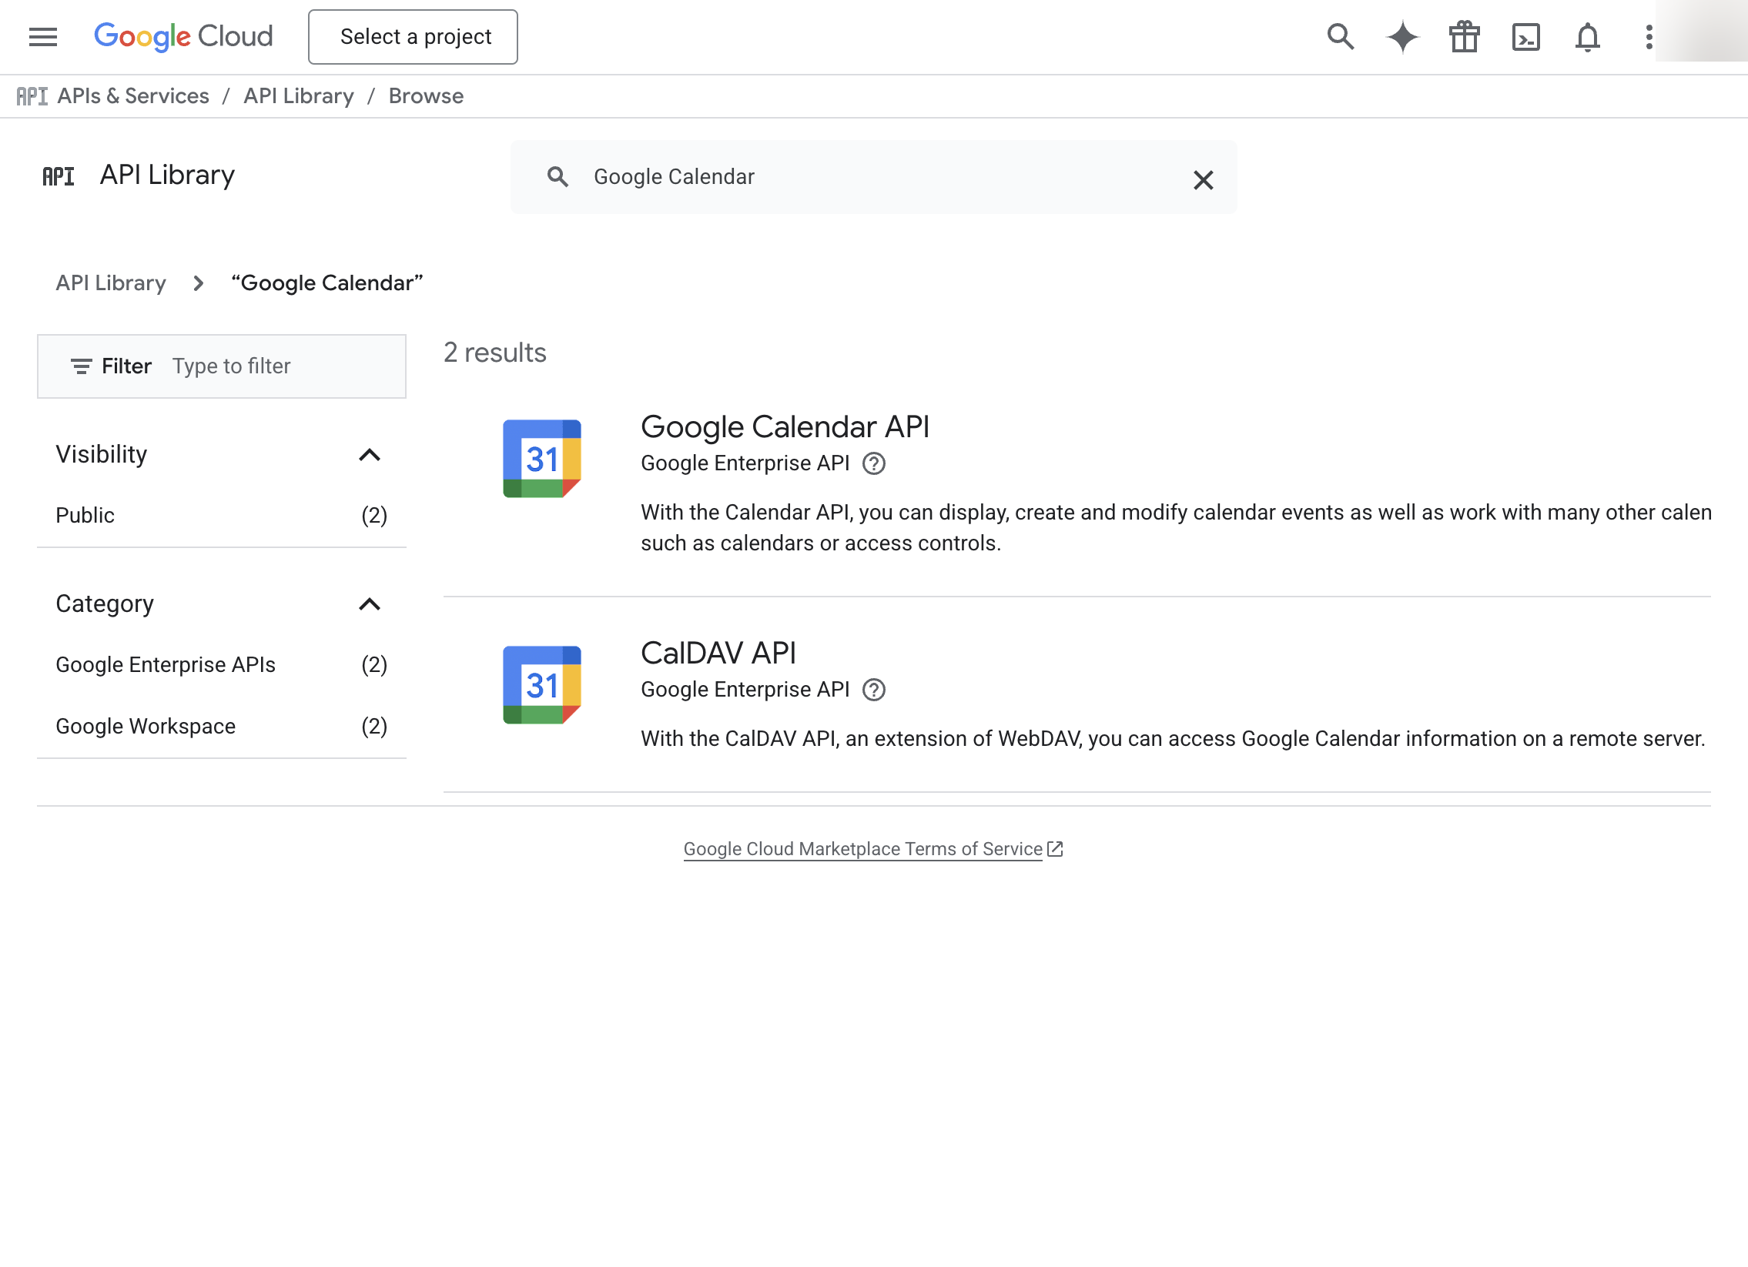Click the Google Calendar API logo icon
This screenshot has height=1267, width=1748.
pos(542,459)
